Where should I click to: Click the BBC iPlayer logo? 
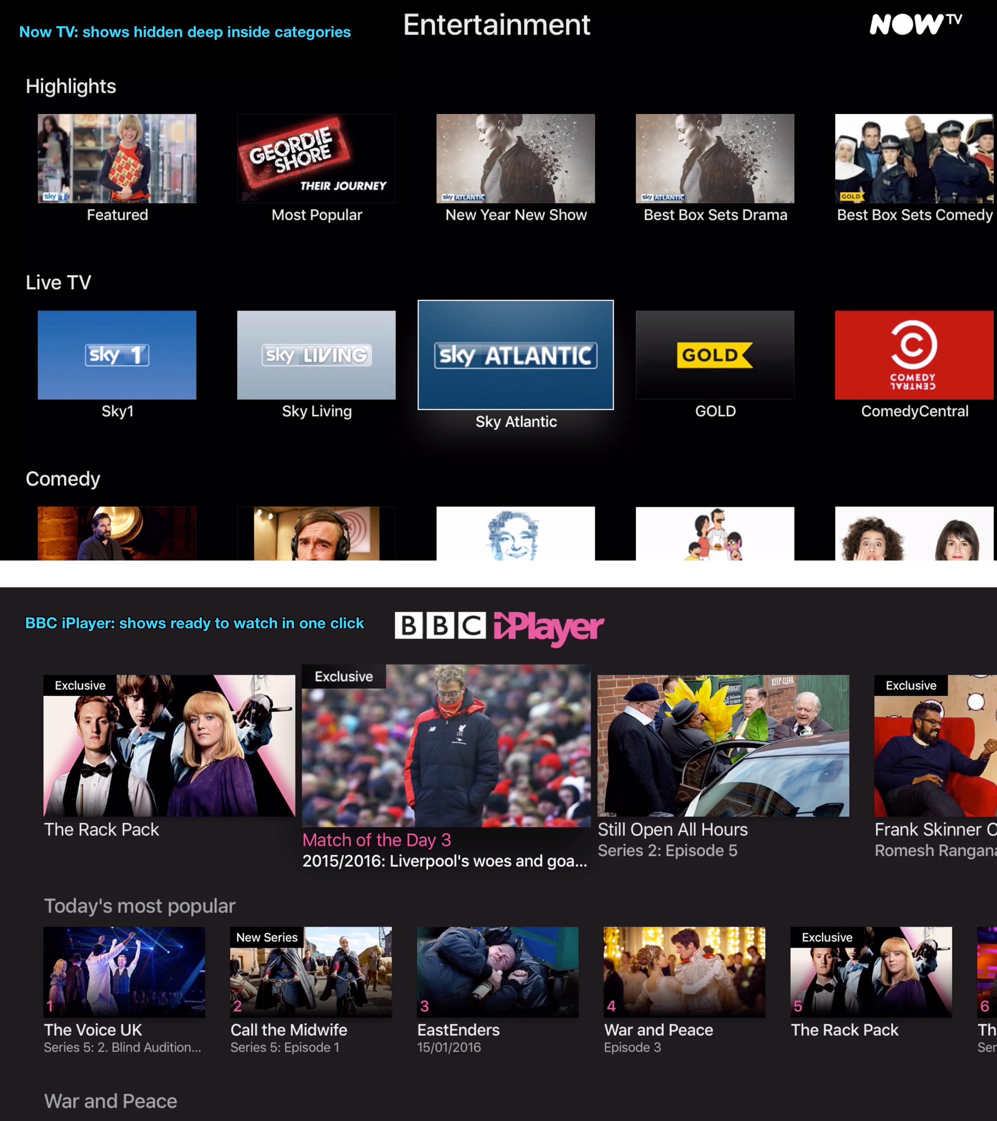click(x=499, y=626)
